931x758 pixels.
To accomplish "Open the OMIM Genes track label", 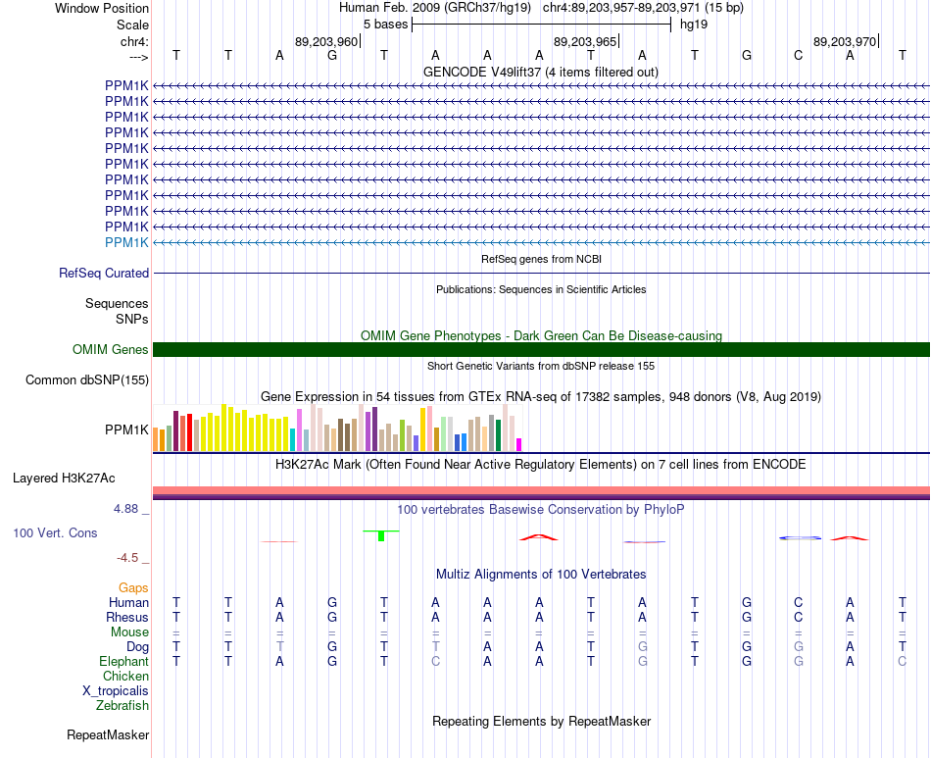I will [x=111, y=349].
